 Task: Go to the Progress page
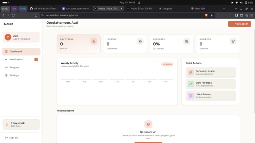[x=21, y=67]
